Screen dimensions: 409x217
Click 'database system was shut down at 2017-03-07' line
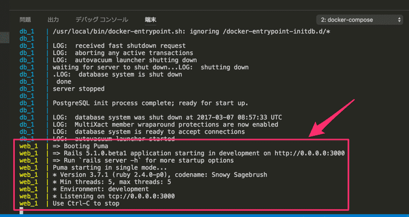click(167, 118)
